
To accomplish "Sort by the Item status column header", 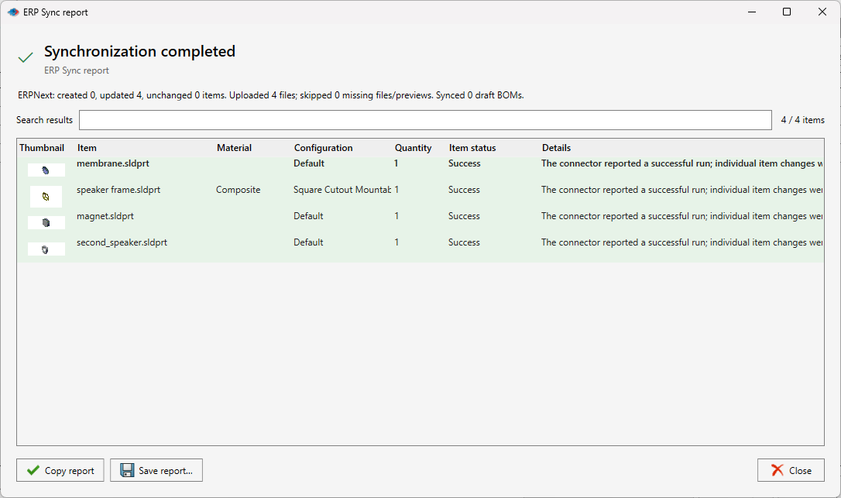I will click(x=472, y=148).
